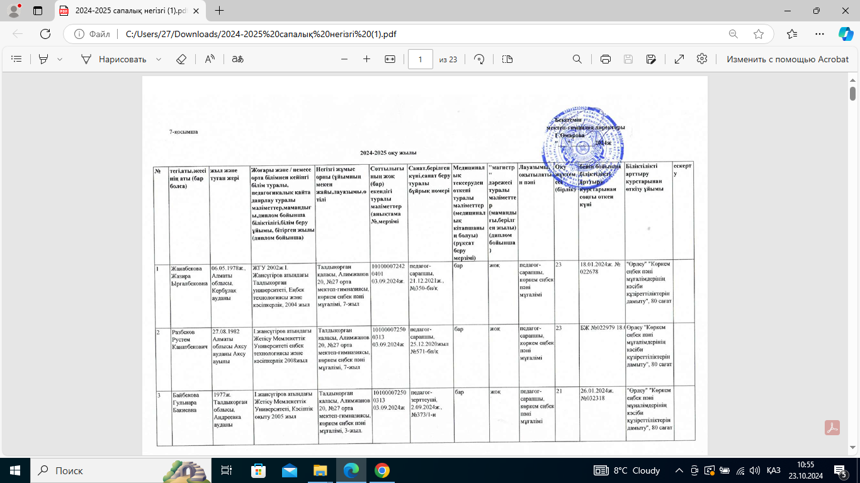Viewport: 860px width, 483px height.
Task: Open network connection settings
Action: [x=740, y=470]
